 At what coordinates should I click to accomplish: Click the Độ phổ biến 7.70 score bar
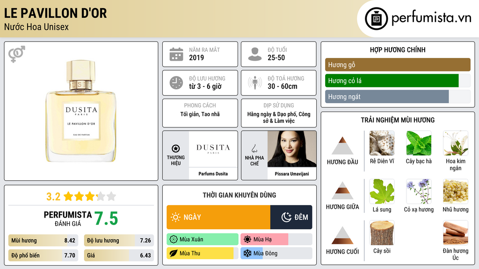pos(43,255)
